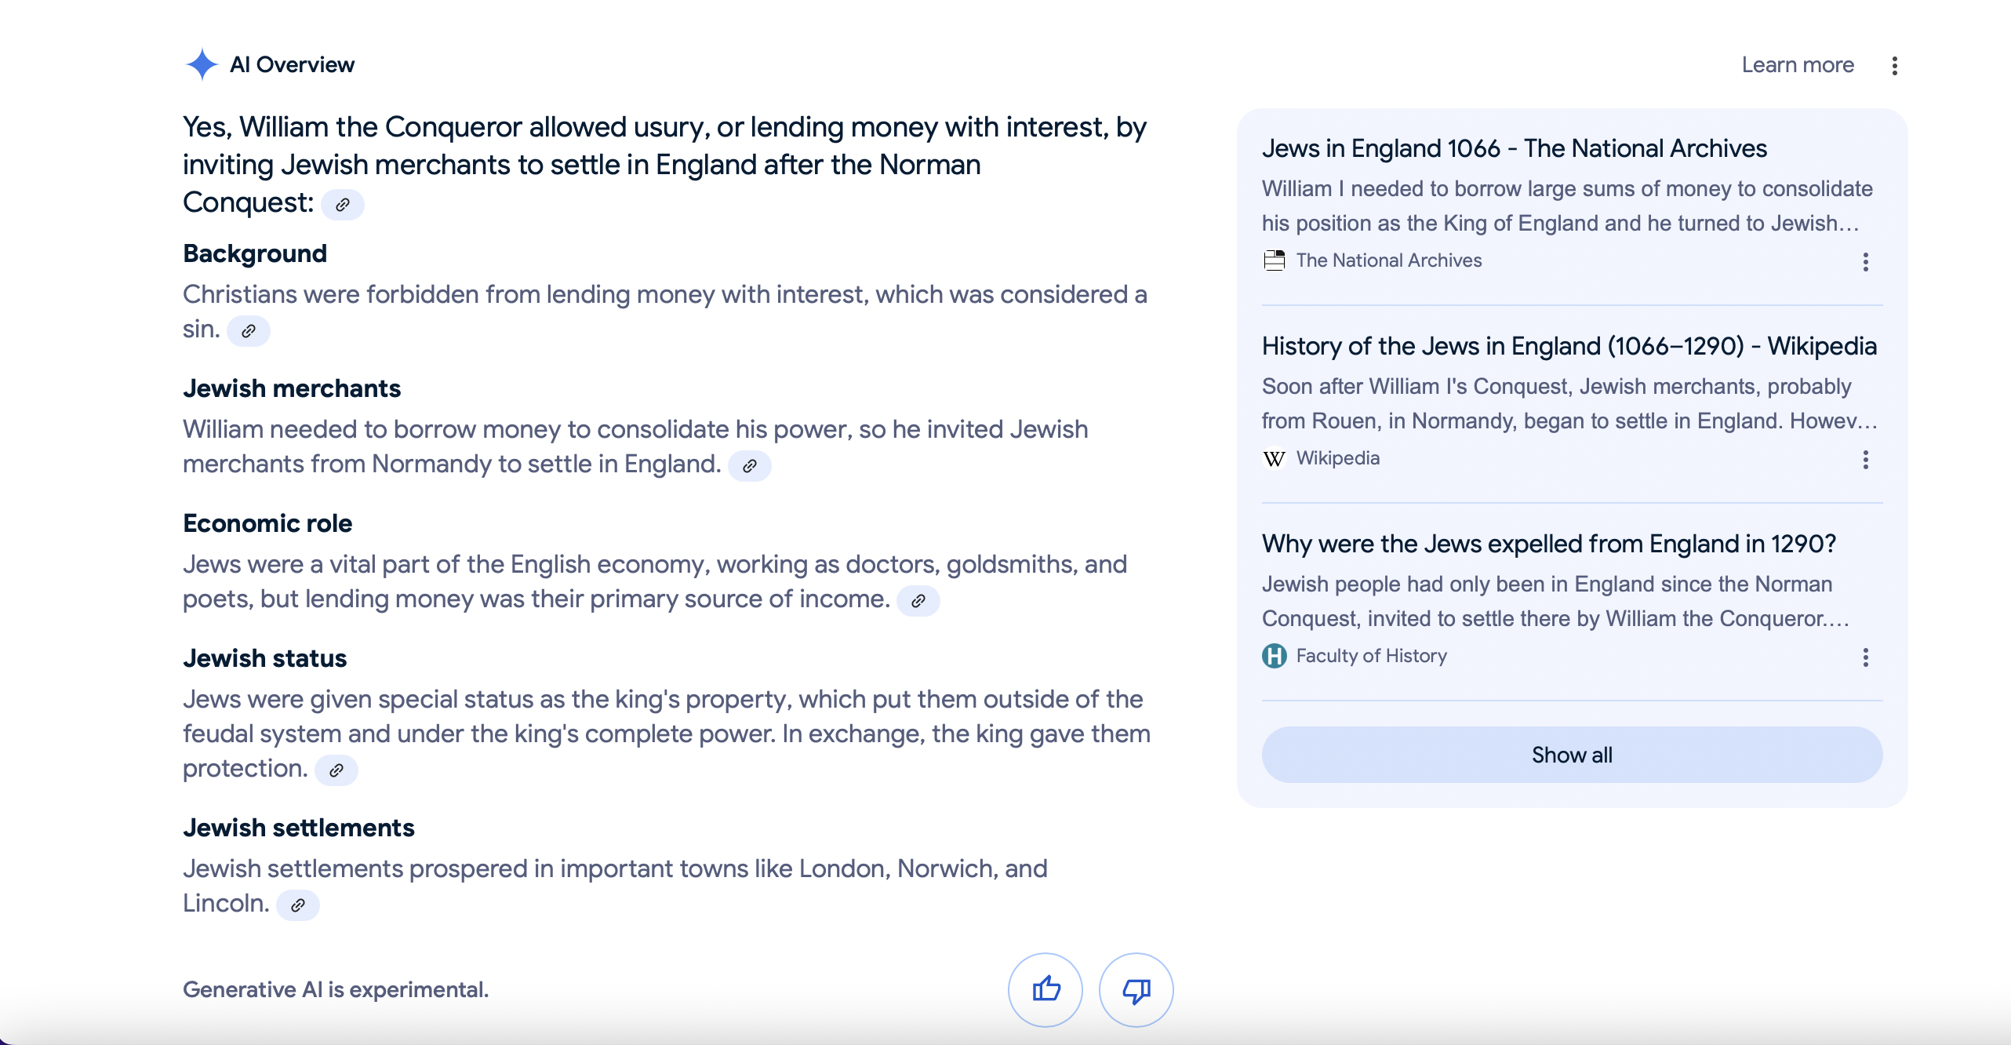Click the Learn more link
2011x1045 pixels.
[1798, 65]
